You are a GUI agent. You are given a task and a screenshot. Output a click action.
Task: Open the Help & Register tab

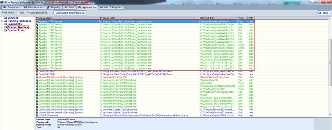click(x=111, y=7)
